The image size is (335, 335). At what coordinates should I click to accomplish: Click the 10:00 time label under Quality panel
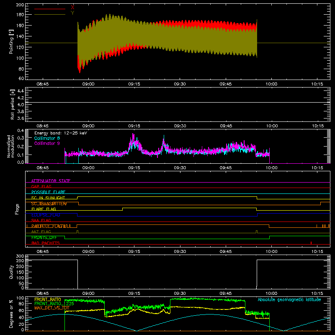click(271, 294)
